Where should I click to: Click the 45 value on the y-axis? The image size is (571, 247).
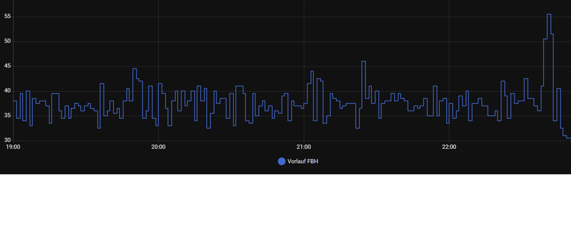tap(7, 66)
